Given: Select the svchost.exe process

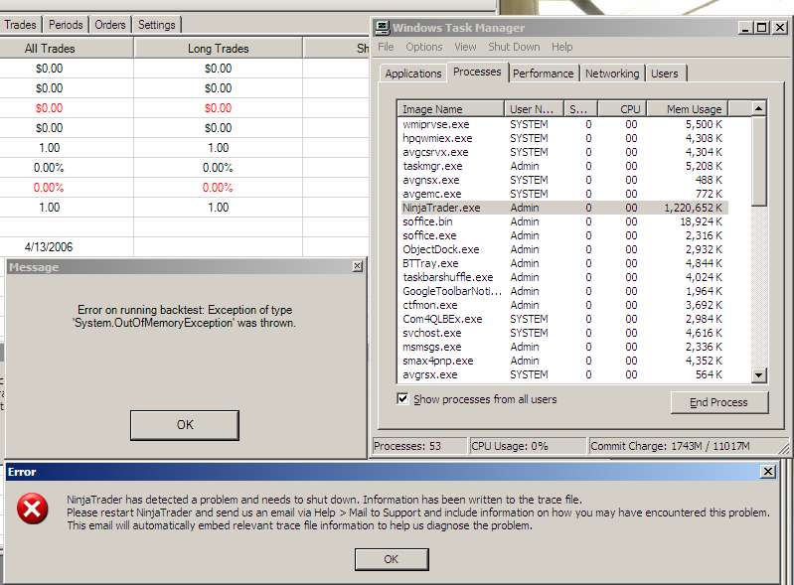Looking at the screenshot, I should 563,333.
